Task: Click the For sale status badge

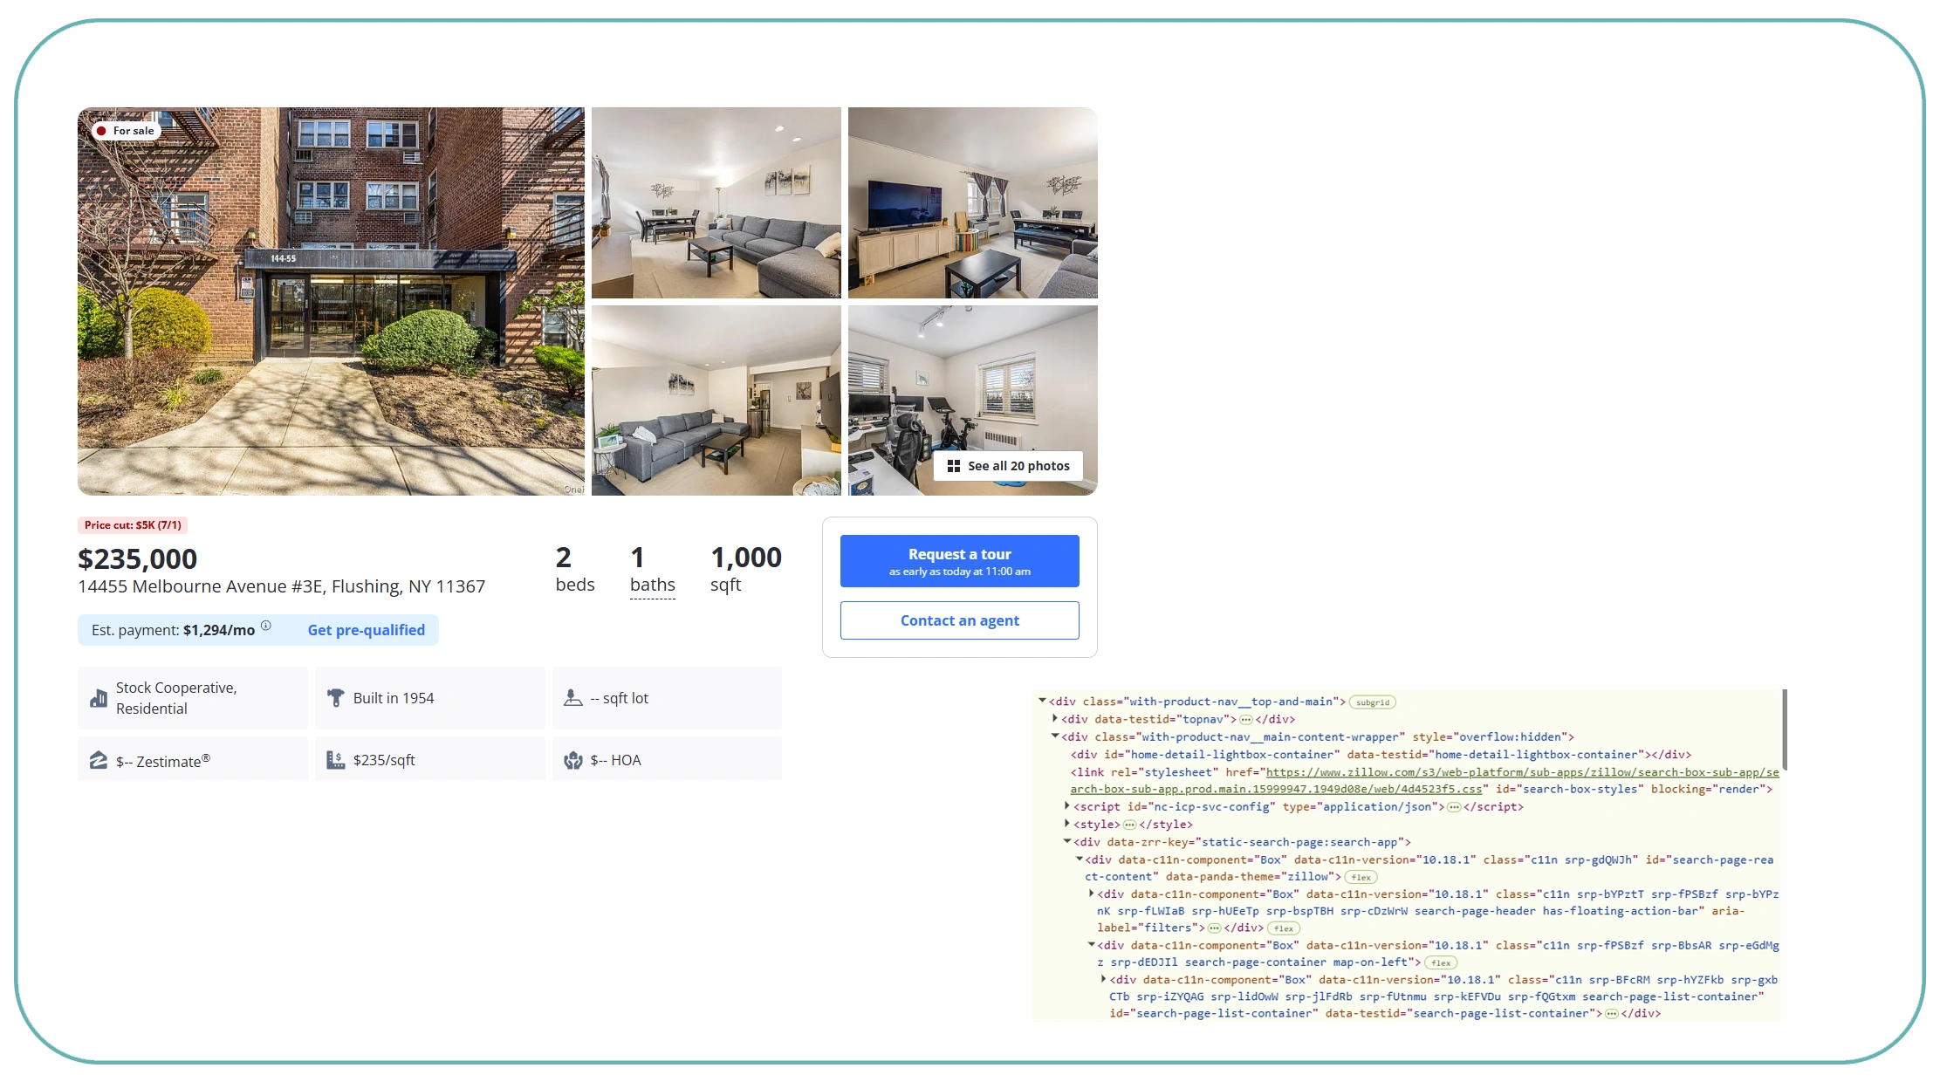Action: click(126, 131)
